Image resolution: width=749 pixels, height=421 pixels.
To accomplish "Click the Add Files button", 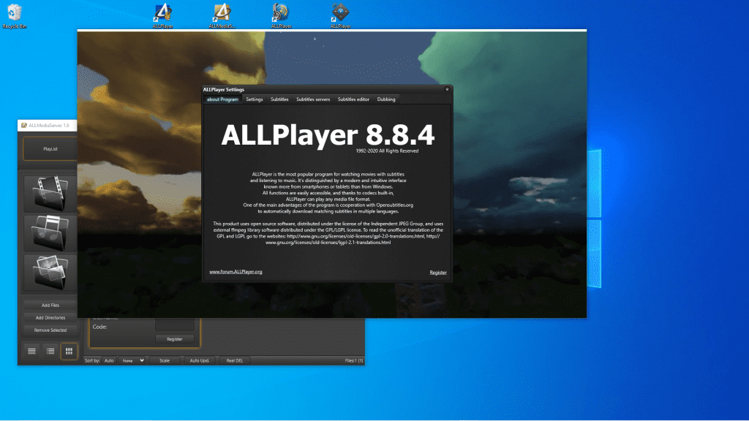I will coord(50,305).
